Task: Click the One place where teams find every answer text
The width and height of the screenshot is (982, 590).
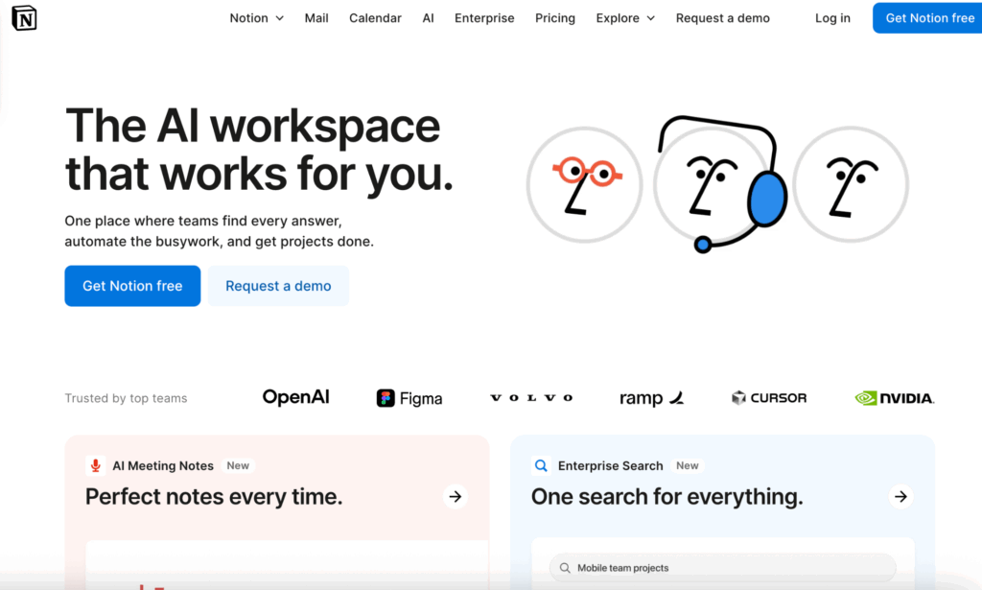Action: 220,231
